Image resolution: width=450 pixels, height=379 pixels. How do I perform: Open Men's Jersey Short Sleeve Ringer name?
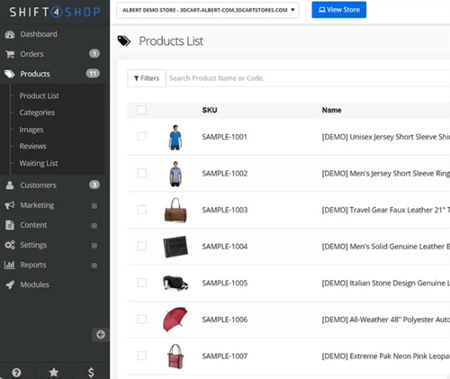pyautogui.click(x=386, y=174)
